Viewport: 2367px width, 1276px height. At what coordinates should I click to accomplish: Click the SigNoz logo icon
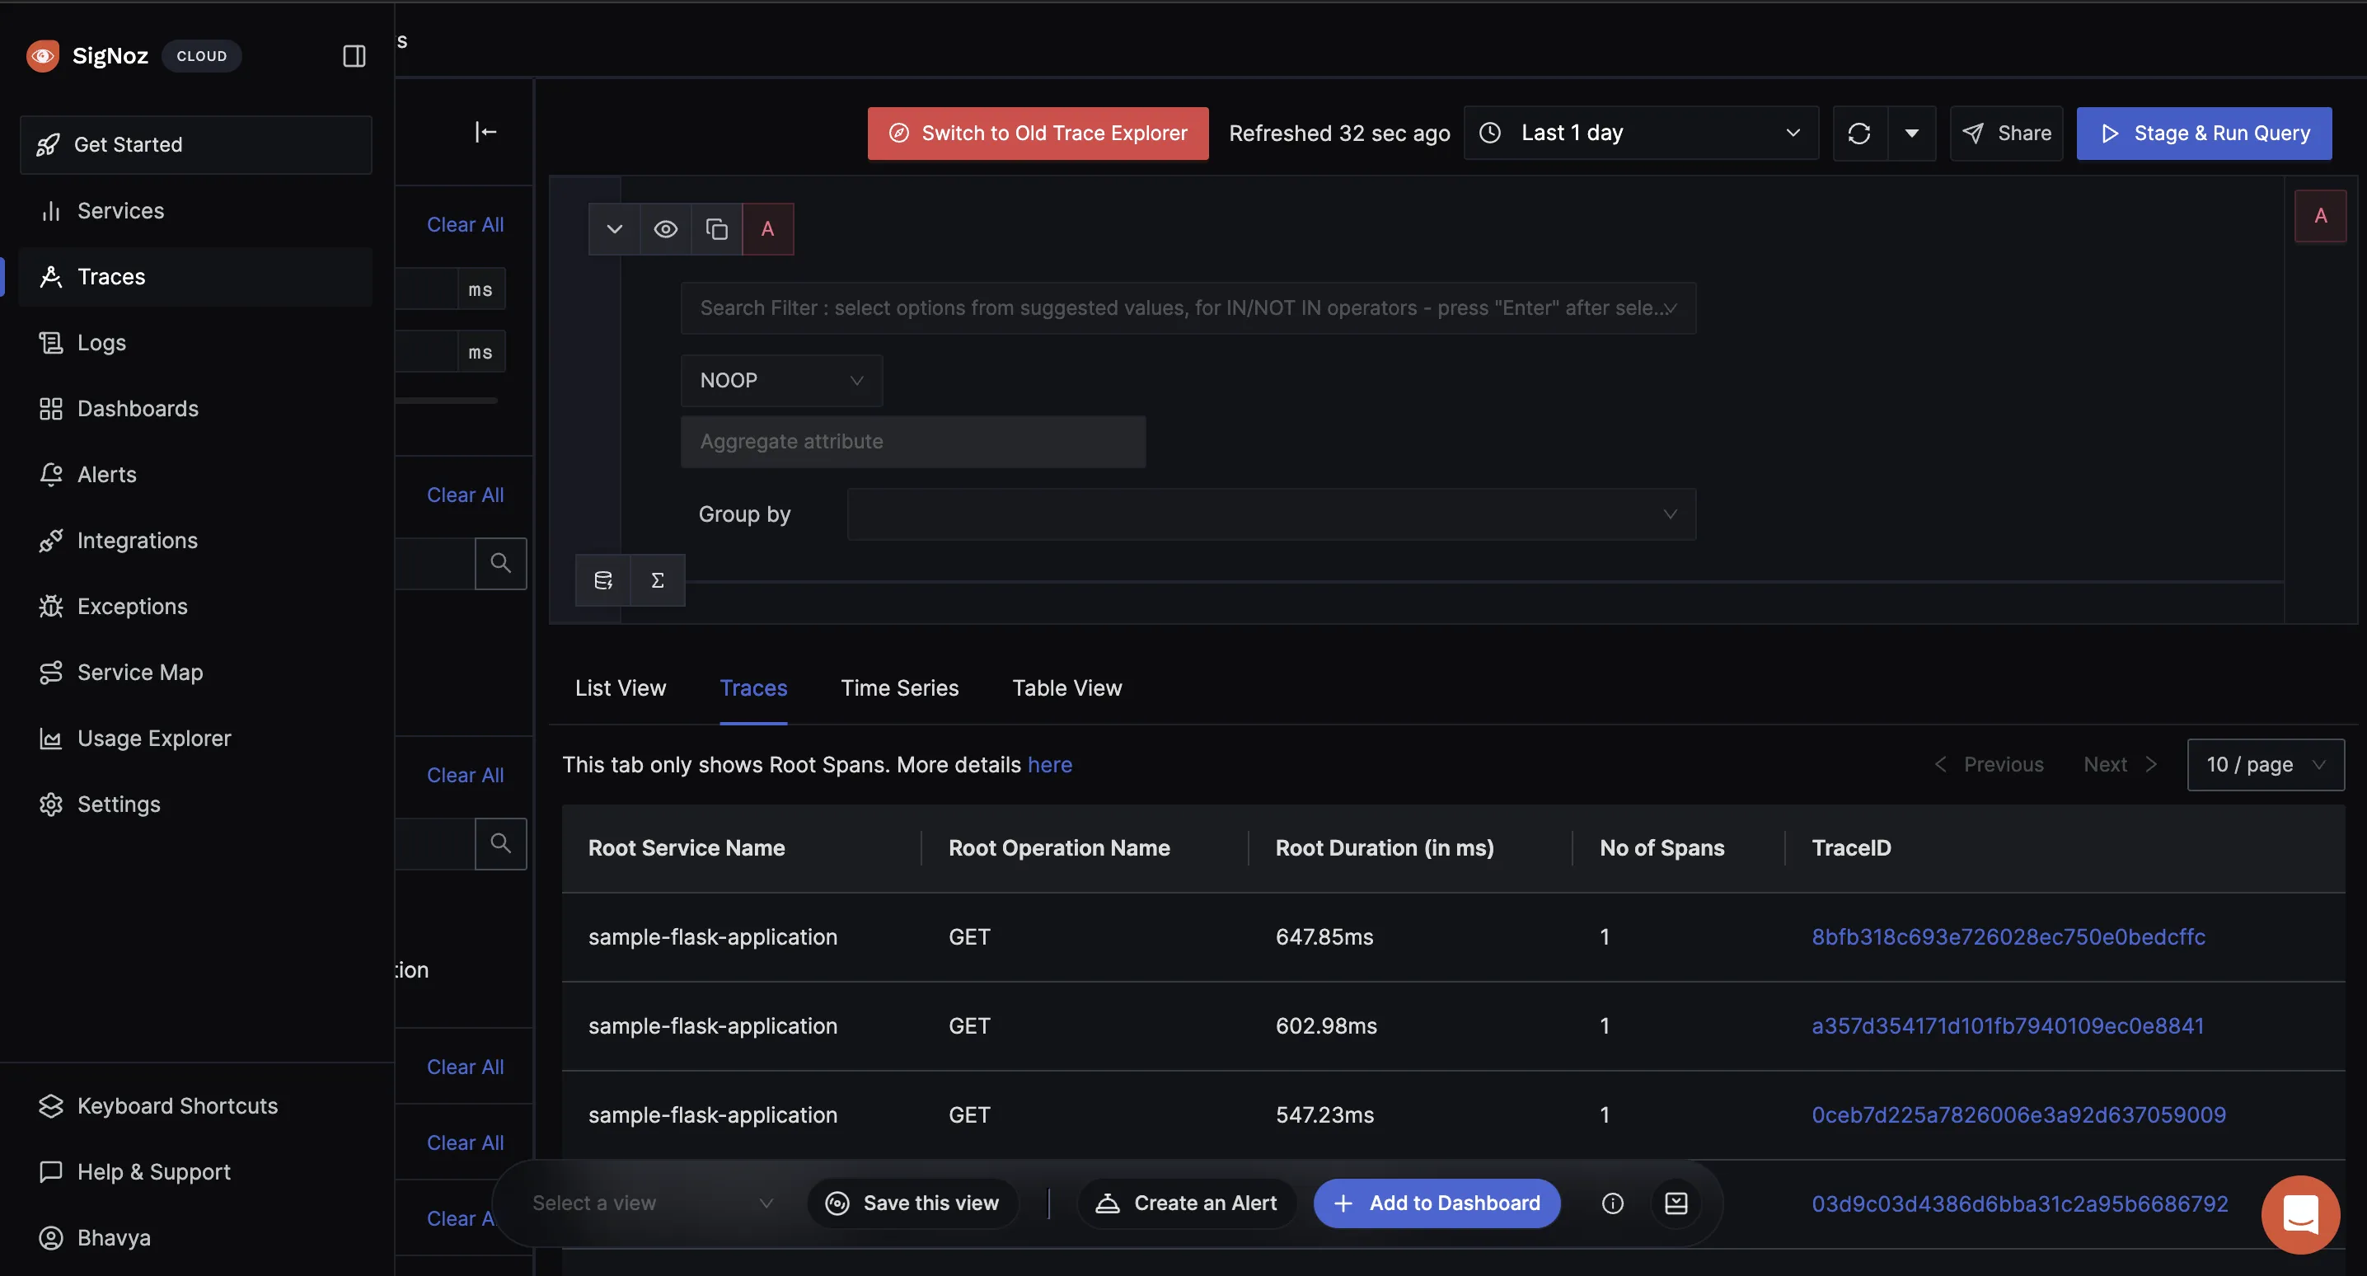42,55
